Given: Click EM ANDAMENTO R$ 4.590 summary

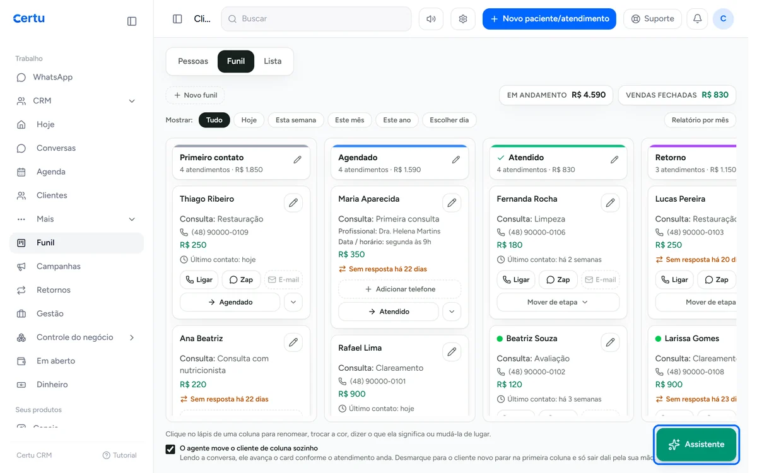Looking at the screenshot, I should 556,95.
